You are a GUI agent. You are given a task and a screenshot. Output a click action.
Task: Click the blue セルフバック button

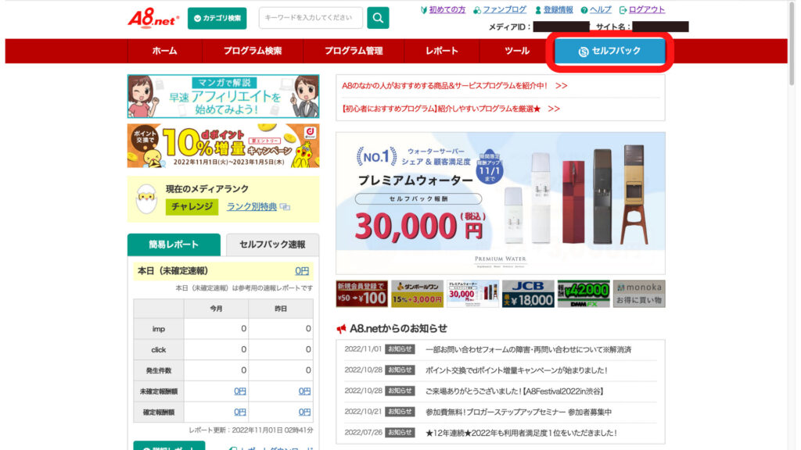point(609,51)
